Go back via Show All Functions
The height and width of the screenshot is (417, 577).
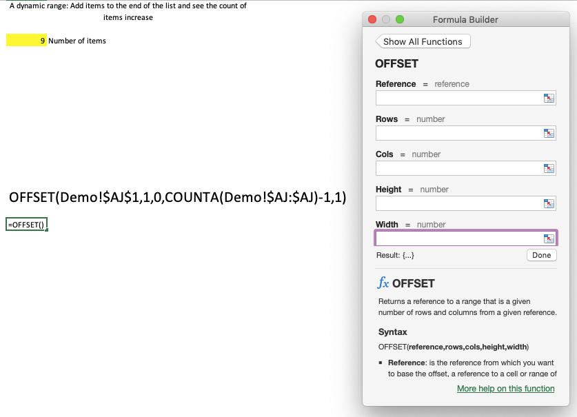click(x=423, y=41)
